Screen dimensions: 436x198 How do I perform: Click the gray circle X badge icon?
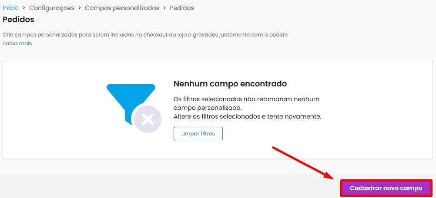148,120
